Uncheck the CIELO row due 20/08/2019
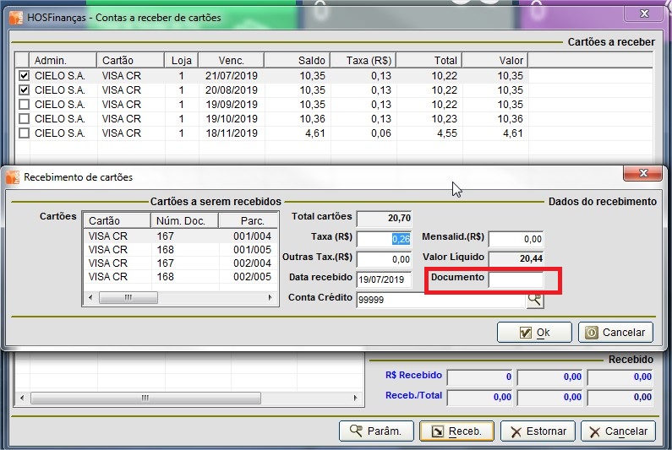Viewport: 672px width, 450px height. (x=24, y=90)
